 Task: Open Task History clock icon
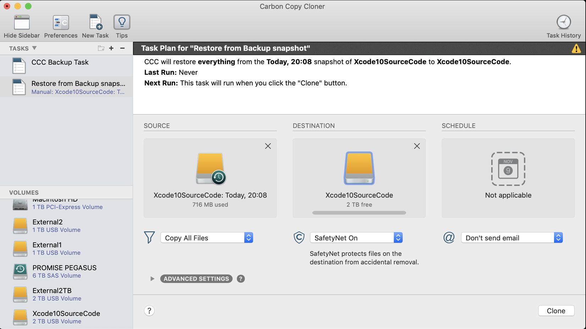(563, 22)
